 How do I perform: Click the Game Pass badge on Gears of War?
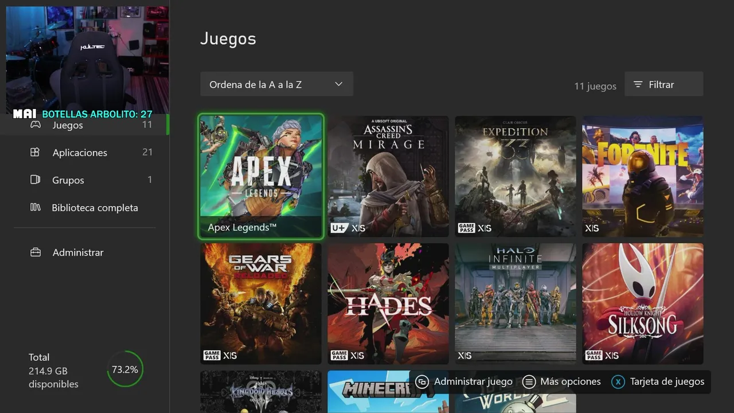tap(212, 356)
